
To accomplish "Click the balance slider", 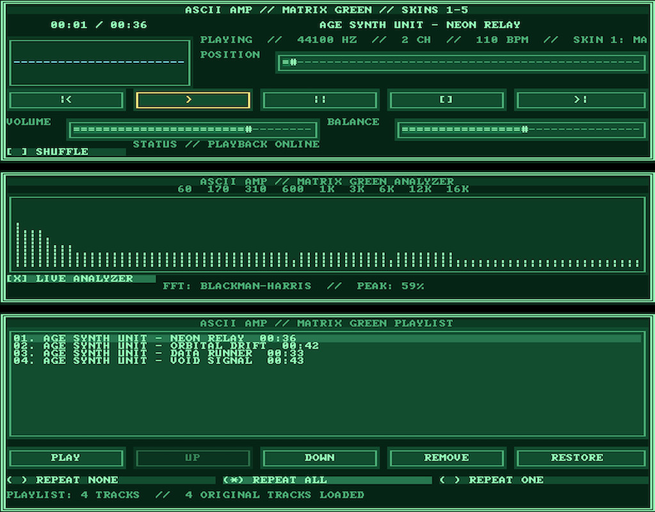I will pyautogui.click(x=521, y=129).
